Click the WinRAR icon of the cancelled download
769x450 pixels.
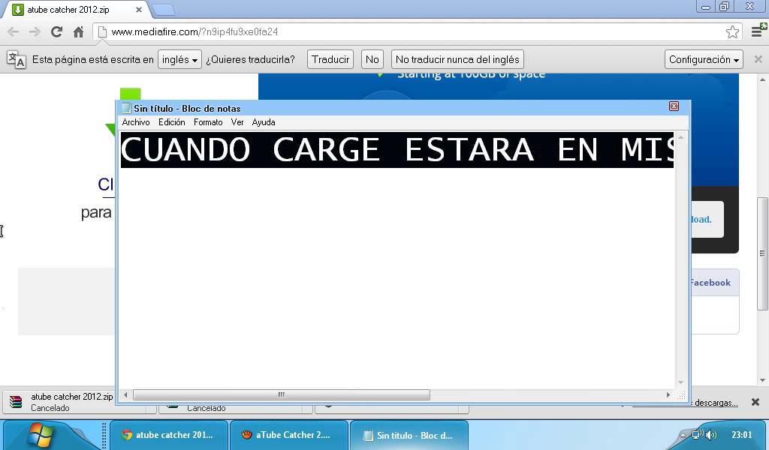point(16,402)
